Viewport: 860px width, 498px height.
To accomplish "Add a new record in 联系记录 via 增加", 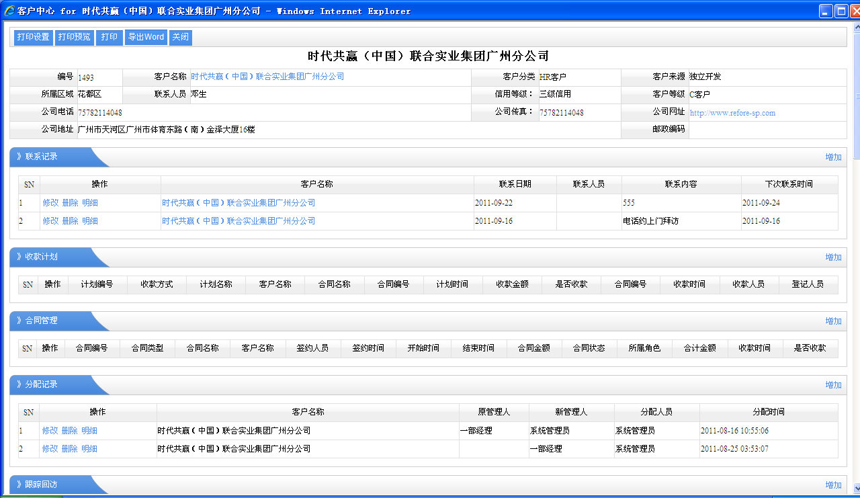I will point(833,157).
